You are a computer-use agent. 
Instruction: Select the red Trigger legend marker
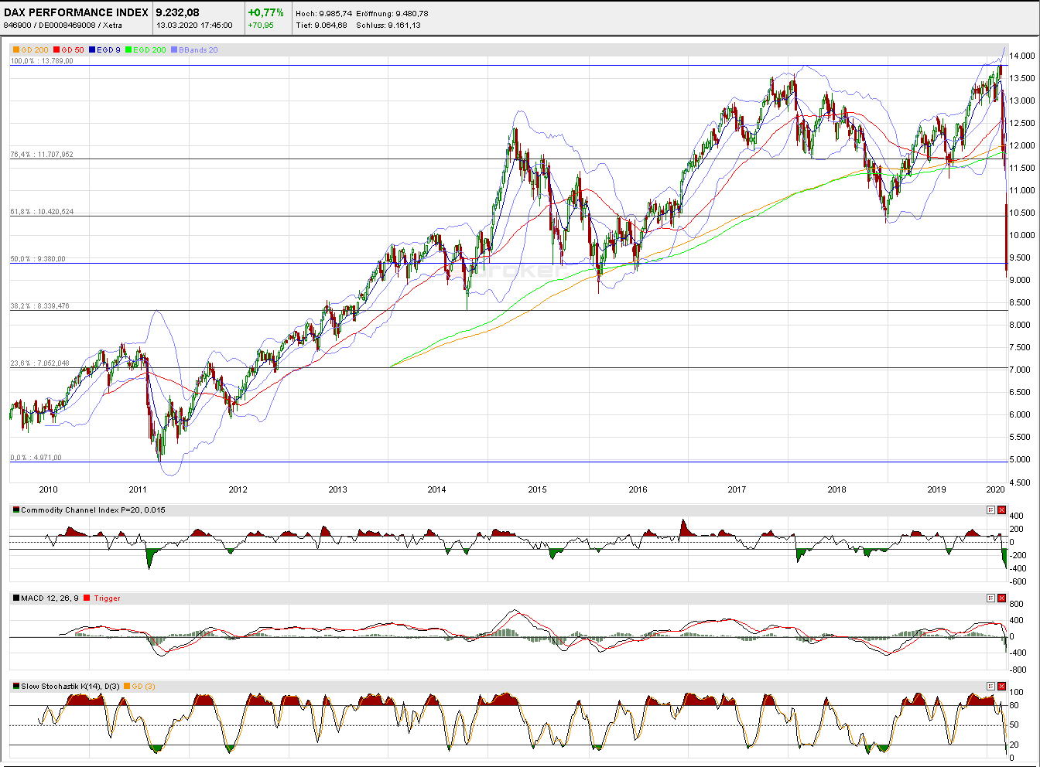(x=86, y=598)
